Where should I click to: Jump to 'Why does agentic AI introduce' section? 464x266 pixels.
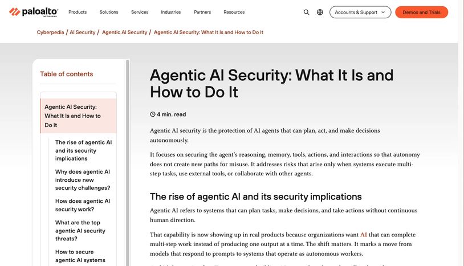tap(83, 179)
